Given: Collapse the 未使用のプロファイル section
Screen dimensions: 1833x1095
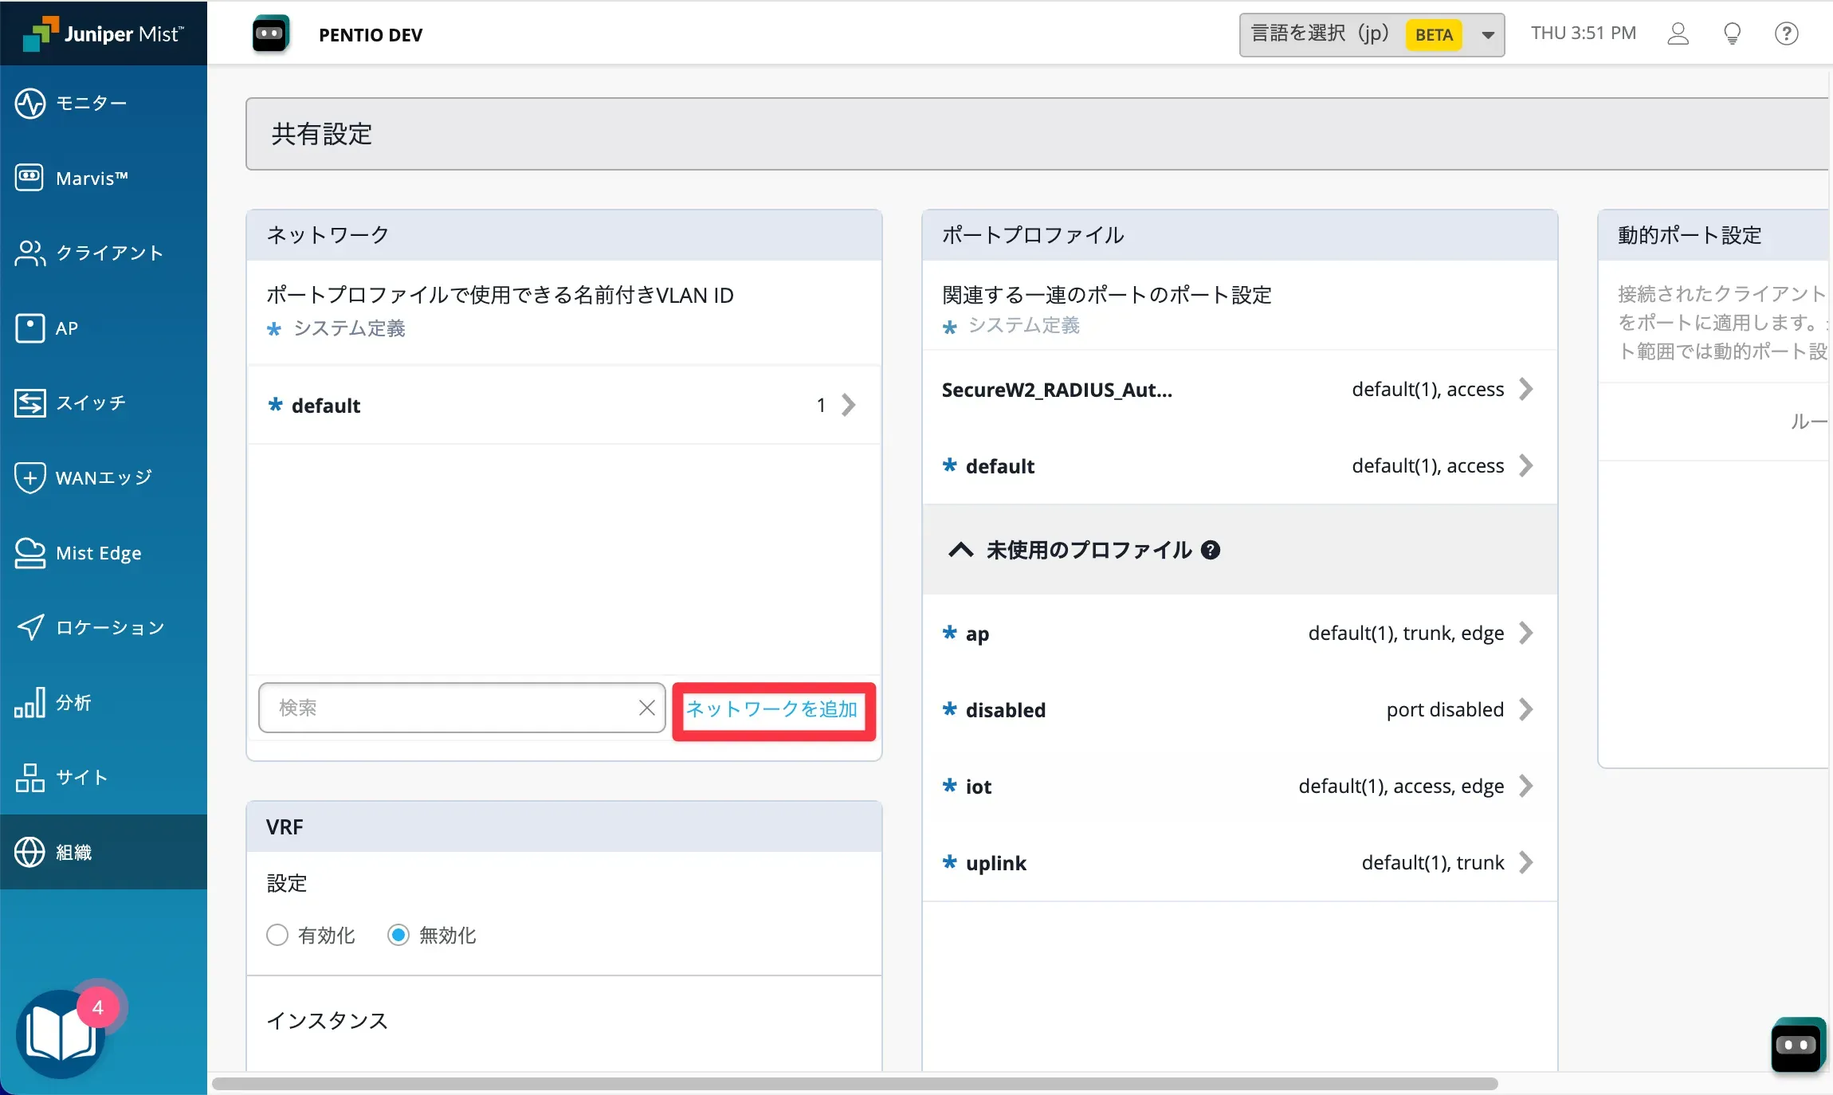Looking at the screenshot, I should coord(960,550).
